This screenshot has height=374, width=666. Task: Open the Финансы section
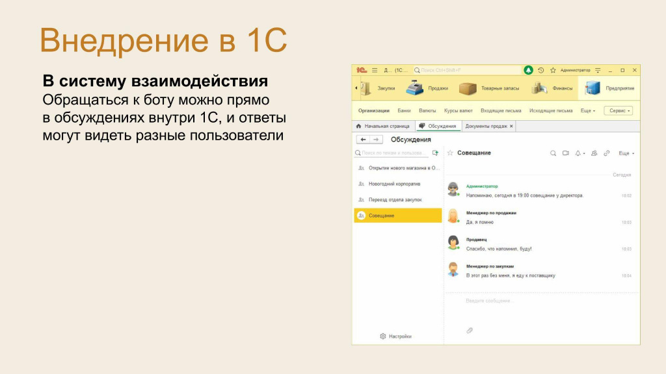552,88
